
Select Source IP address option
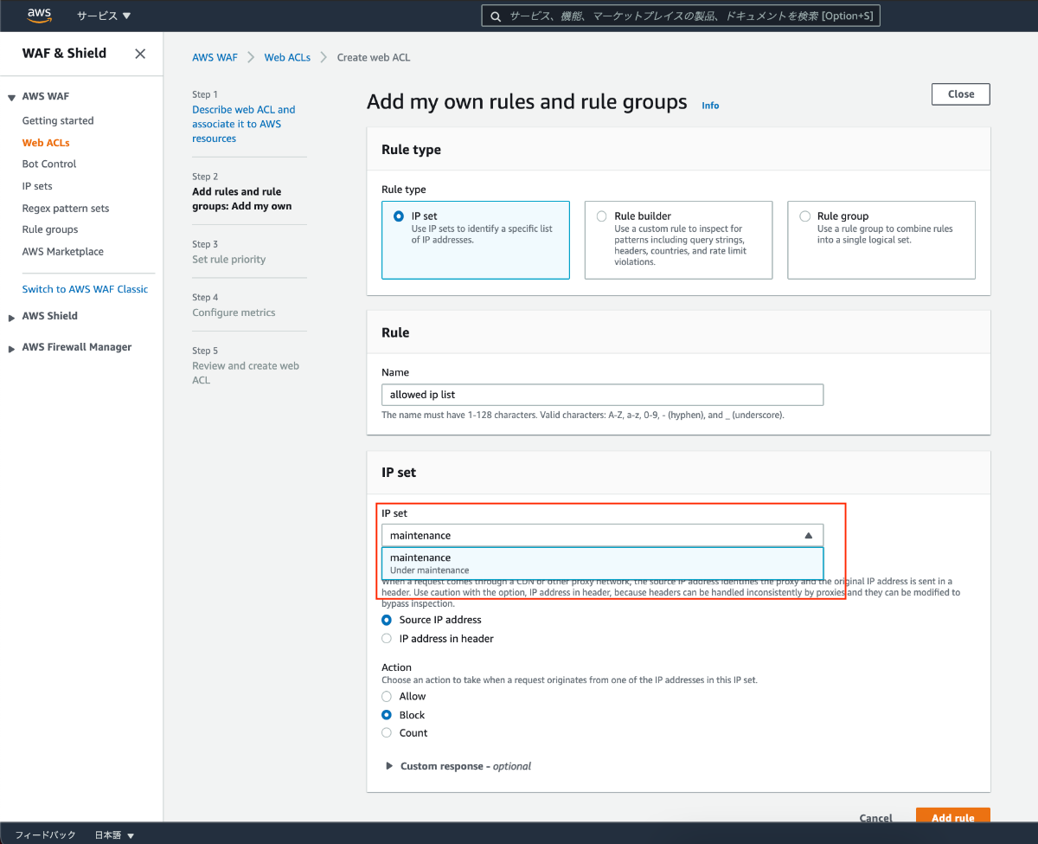pyautogui.click(x=387, y=620)
